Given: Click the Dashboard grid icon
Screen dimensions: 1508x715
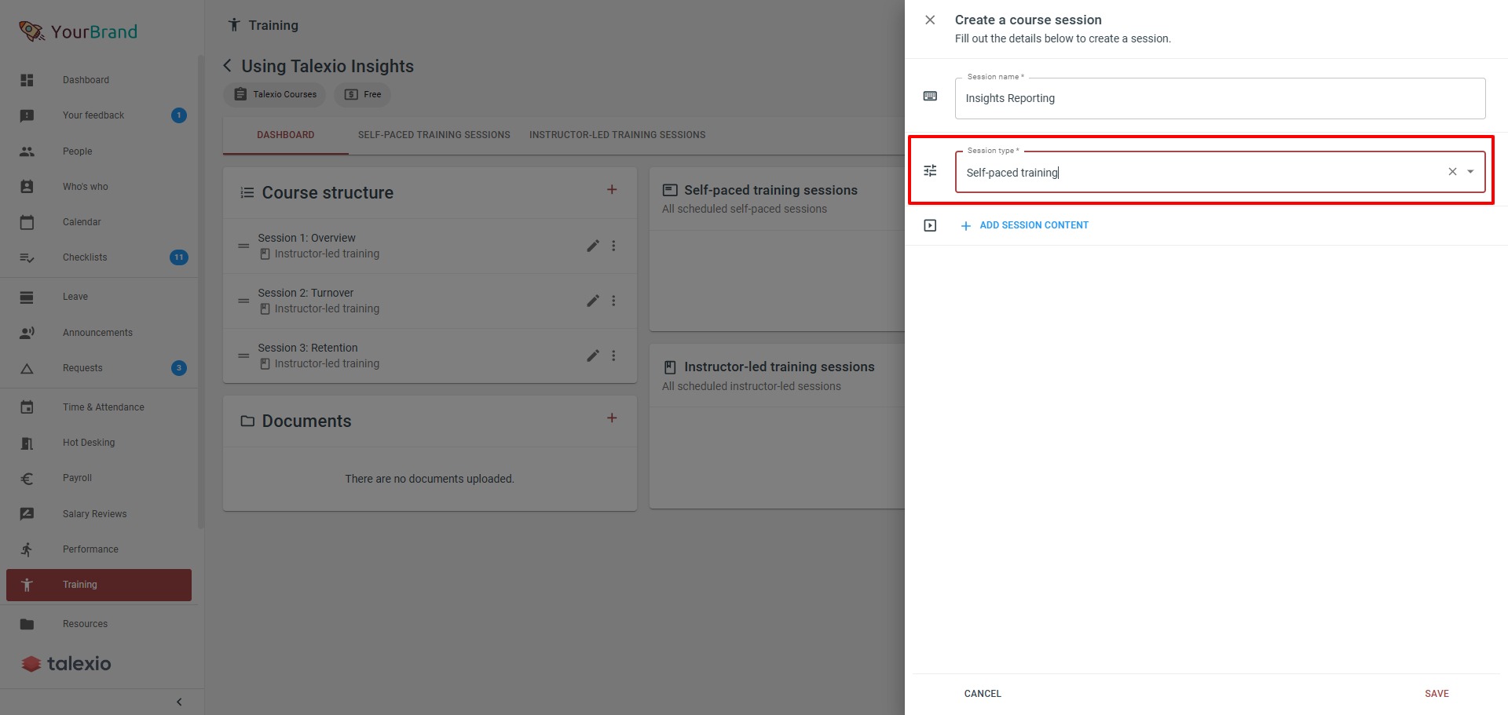Looking at the screenshot, I should (x=27, y=80).
